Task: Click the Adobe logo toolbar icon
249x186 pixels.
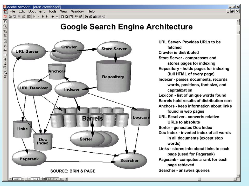Action: coord(5,17)
